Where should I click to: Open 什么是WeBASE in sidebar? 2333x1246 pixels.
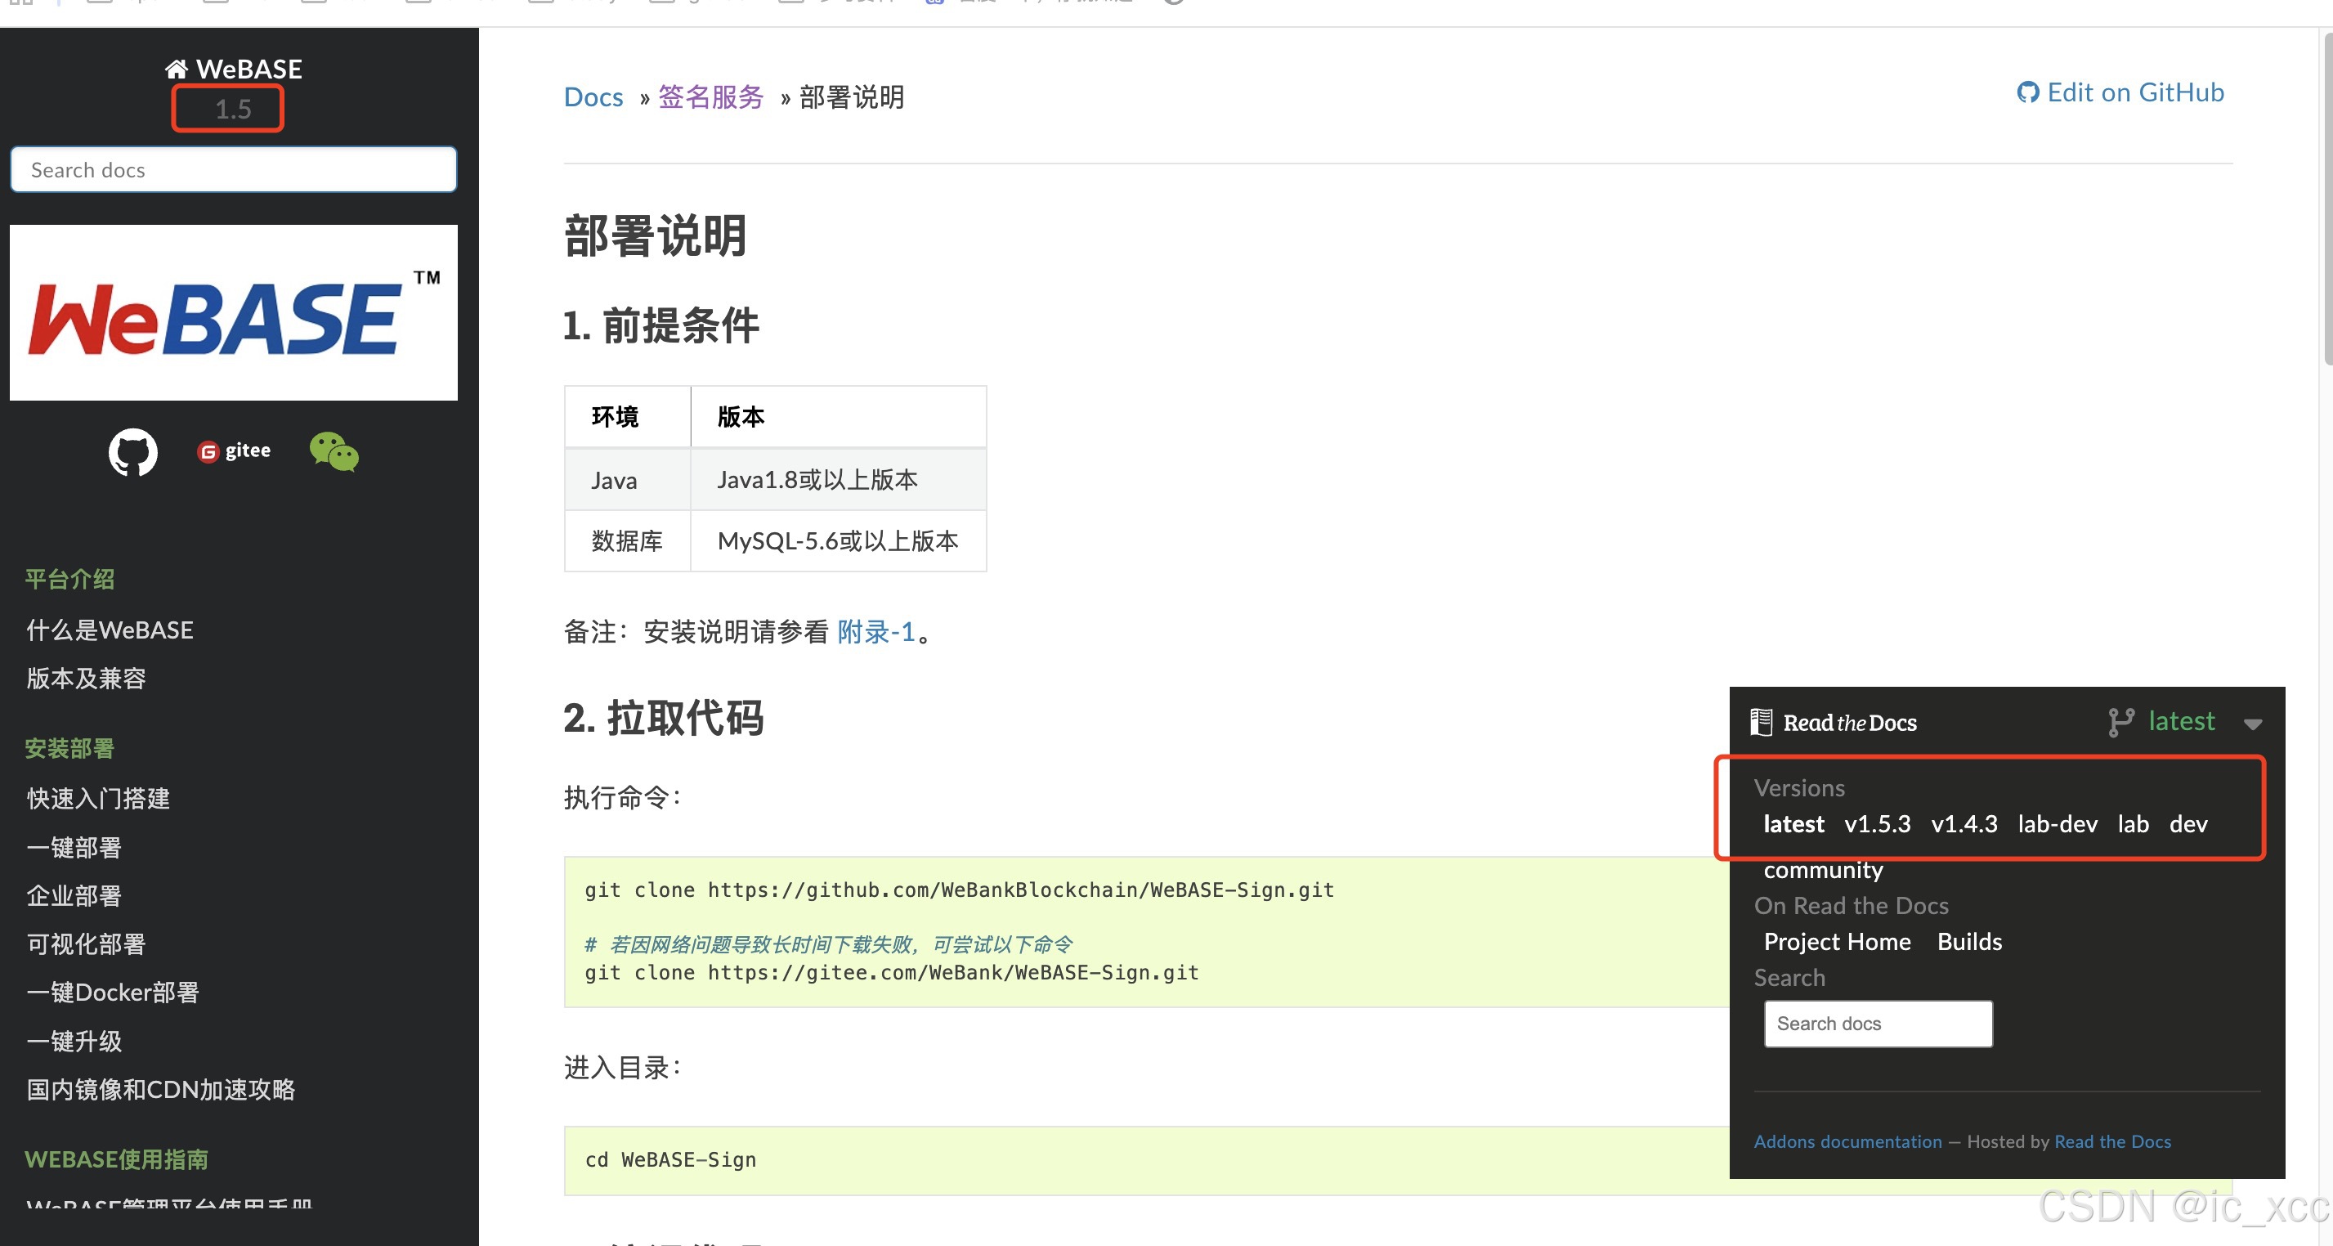(x=110, y=630)
